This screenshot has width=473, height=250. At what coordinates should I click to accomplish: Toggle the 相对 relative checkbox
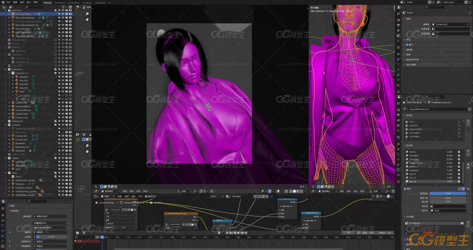coord(405,189)
